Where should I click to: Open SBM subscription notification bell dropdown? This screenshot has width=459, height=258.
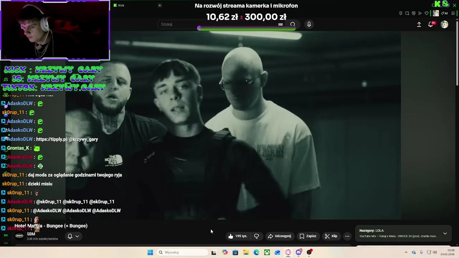point(74,236)
